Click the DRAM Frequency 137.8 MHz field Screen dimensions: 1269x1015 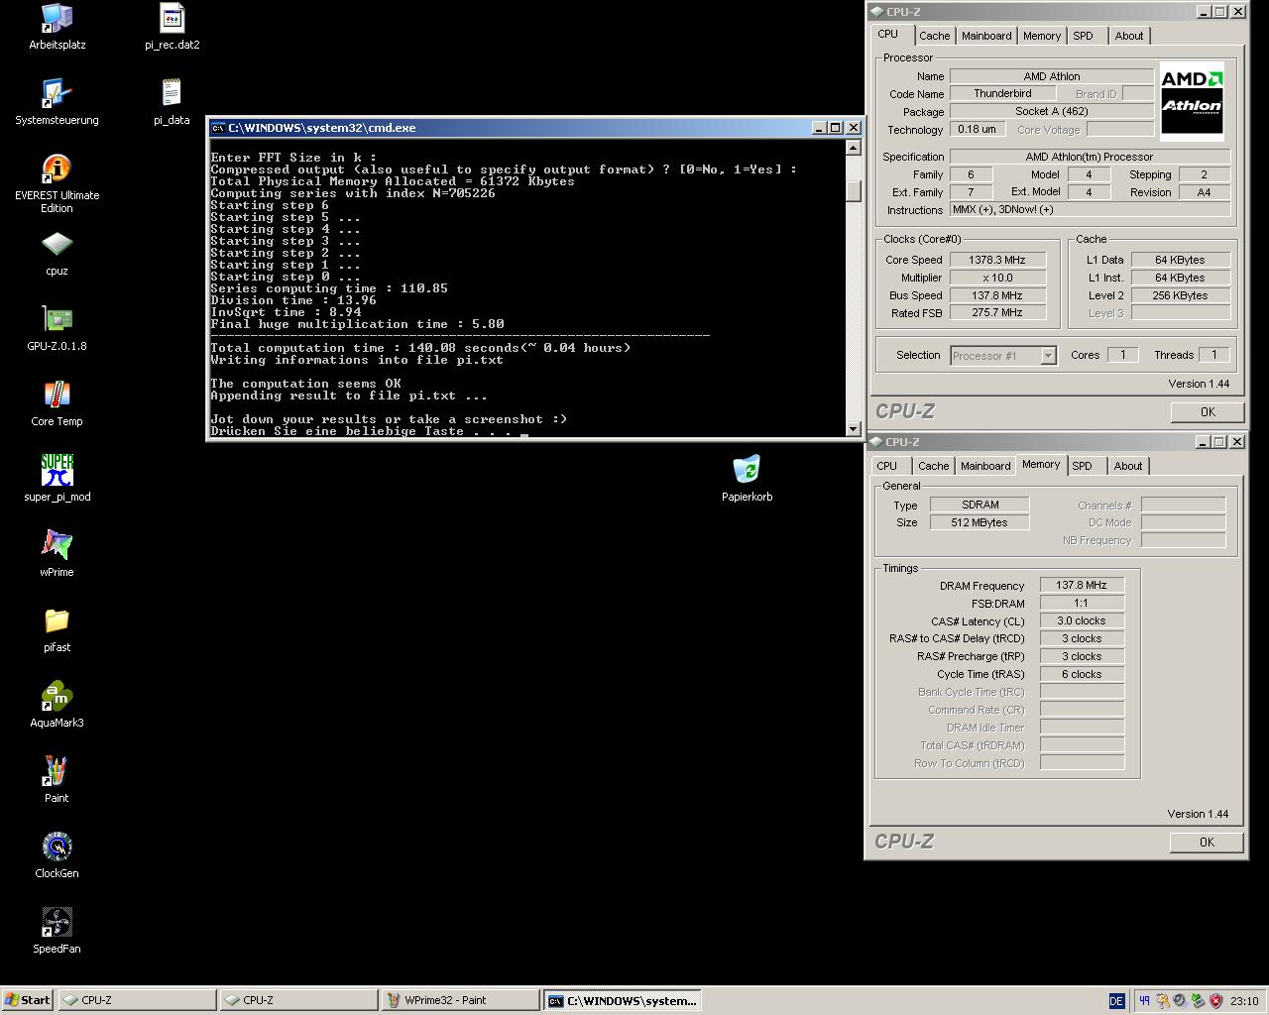(x=1082, y=585)
